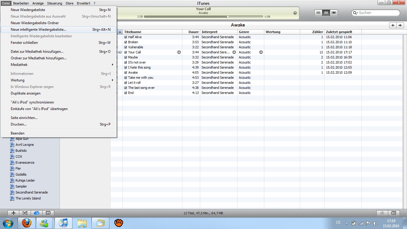Sort by the Interpret column header
Image resolution: width=407 pixels, height=229 pixels.
click(x=219, y=32)
